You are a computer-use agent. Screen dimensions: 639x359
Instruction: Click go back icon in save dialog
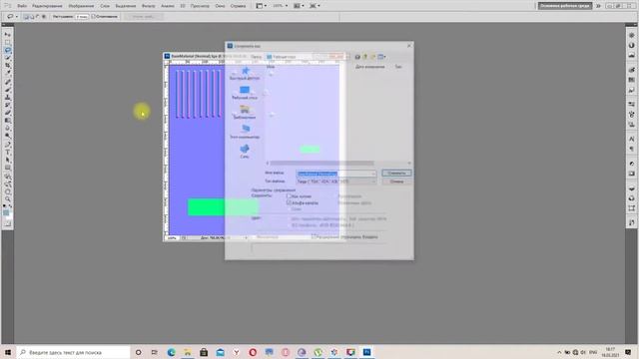[x=357, y=57]
